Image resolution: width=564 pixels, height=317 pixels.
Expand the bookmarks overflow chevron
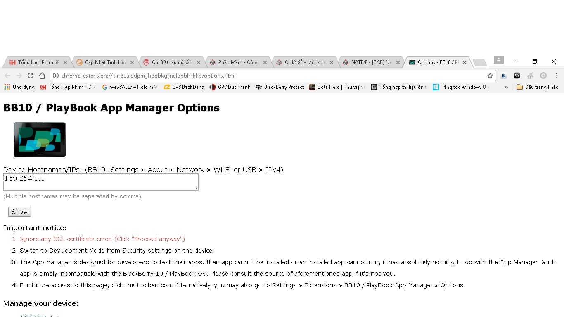[506, 87]
